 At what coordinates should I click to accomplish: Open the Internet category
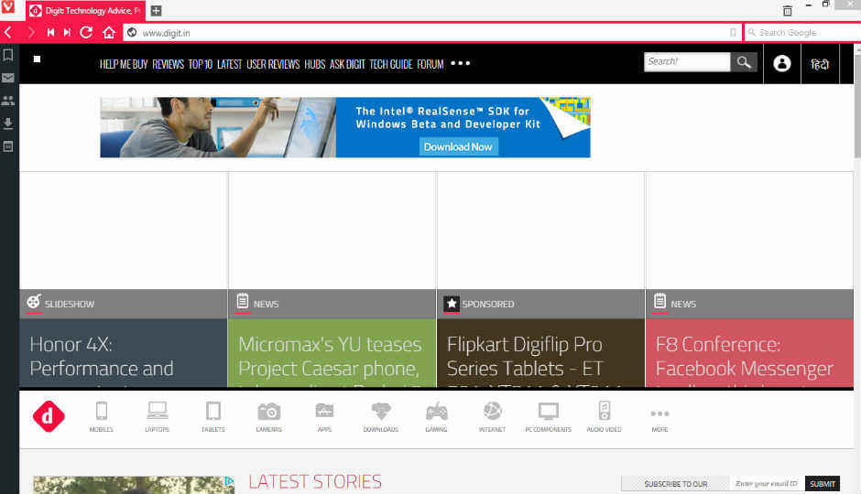click(x=492, y=416)
